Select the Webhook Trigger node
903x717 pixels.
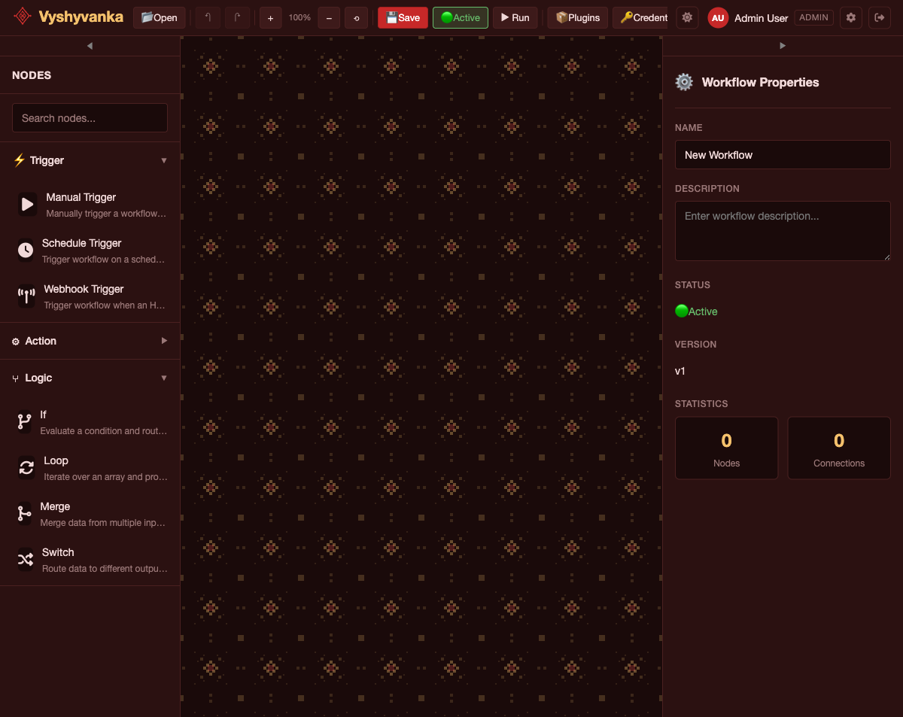90,296
